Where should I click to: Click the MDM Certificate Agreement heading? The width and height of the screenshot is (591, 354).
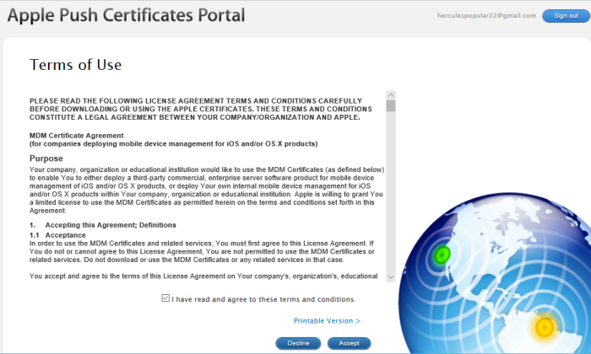[x=77, y=136]
